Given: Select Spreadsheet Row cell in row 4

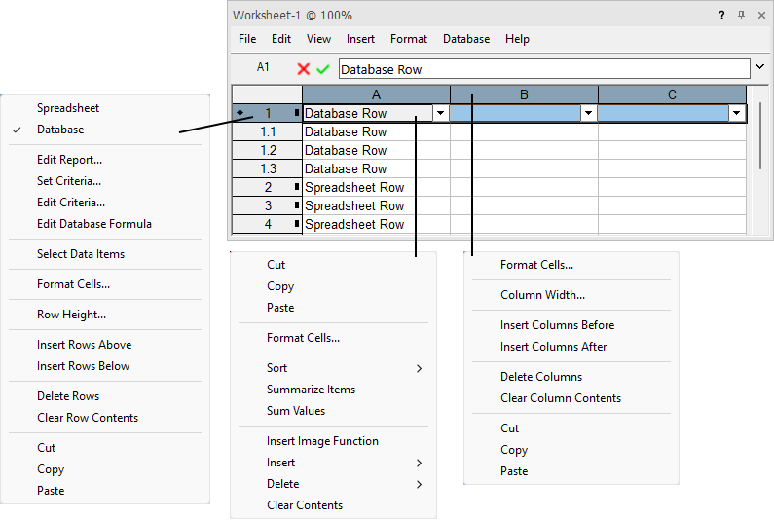Looking at the screenshot, I should pos(376,224).
